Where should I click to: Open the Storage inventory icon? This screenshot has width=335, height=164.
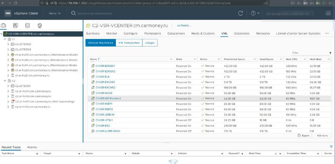click(x=28, y=26)
